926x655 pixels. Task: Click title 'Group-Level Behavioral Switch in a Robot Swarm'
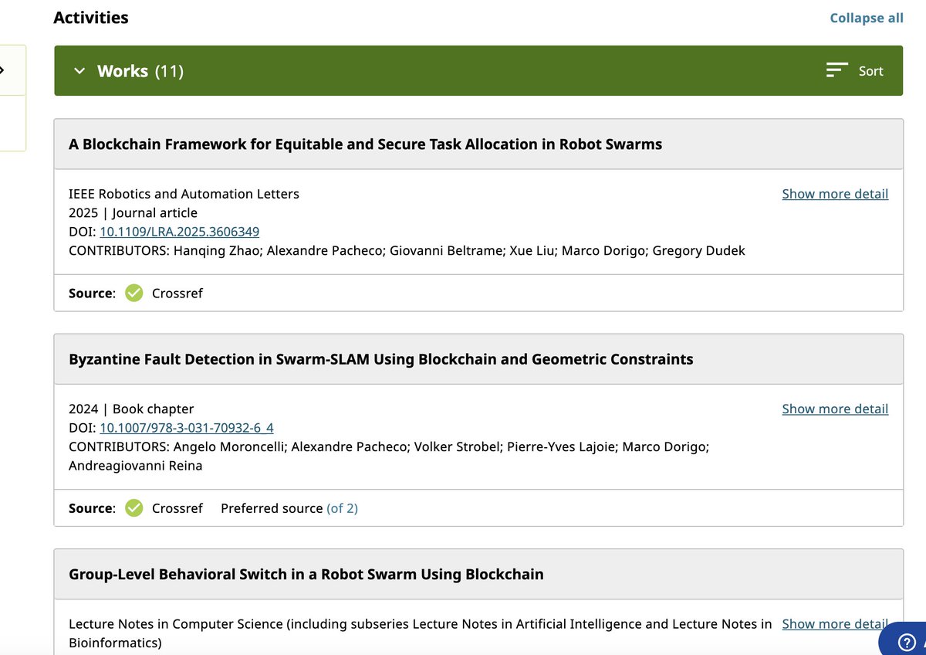tap(306, 574)
